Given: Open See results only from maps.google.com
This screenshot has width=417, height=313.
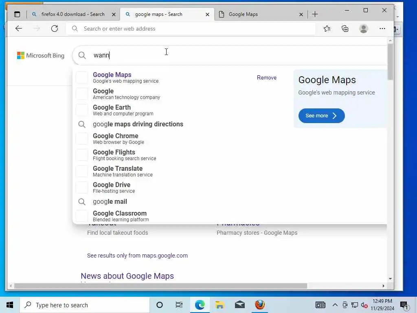Looking at the screenshot, I should (x=137, y=256).
